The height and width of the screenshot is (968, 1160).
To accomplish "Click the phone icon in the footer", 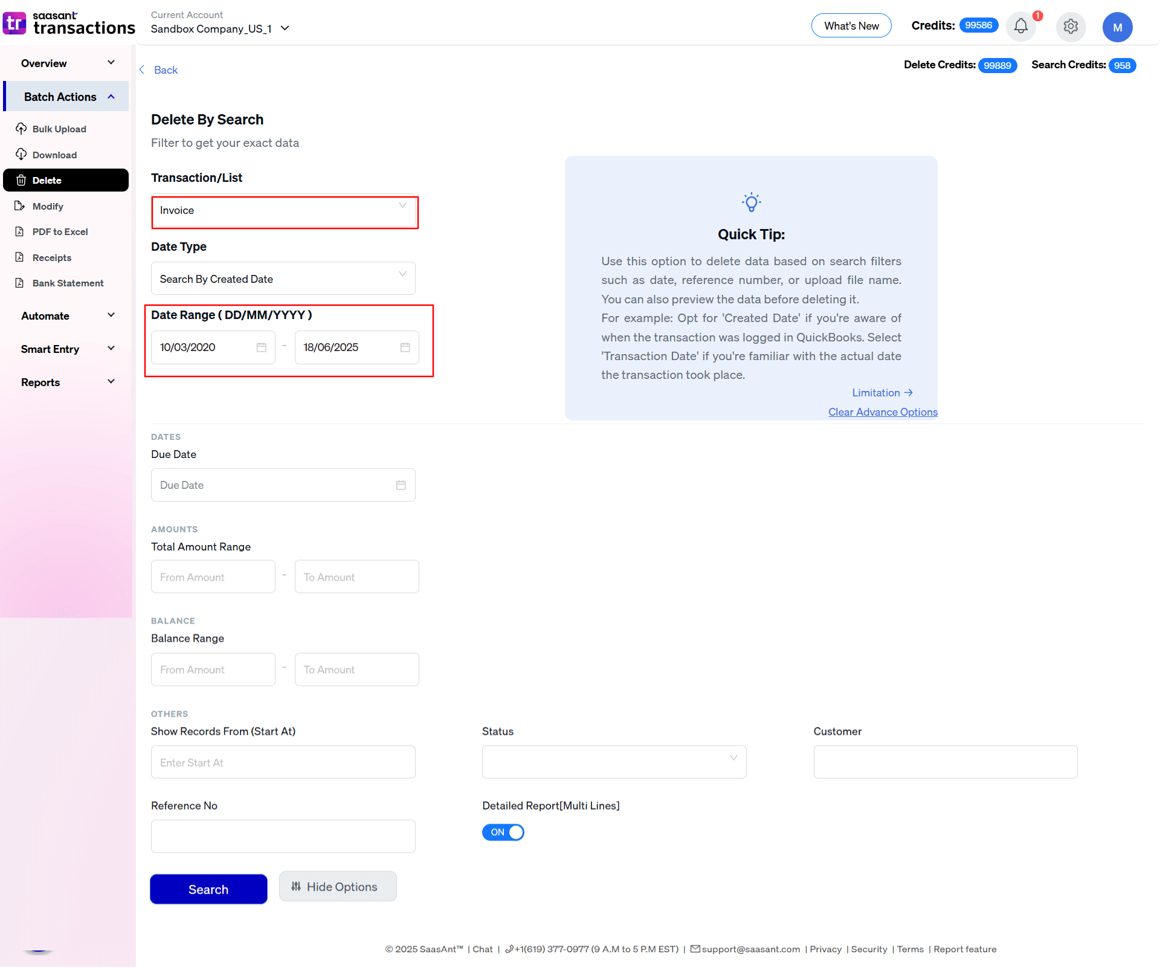I will [509, 949].
